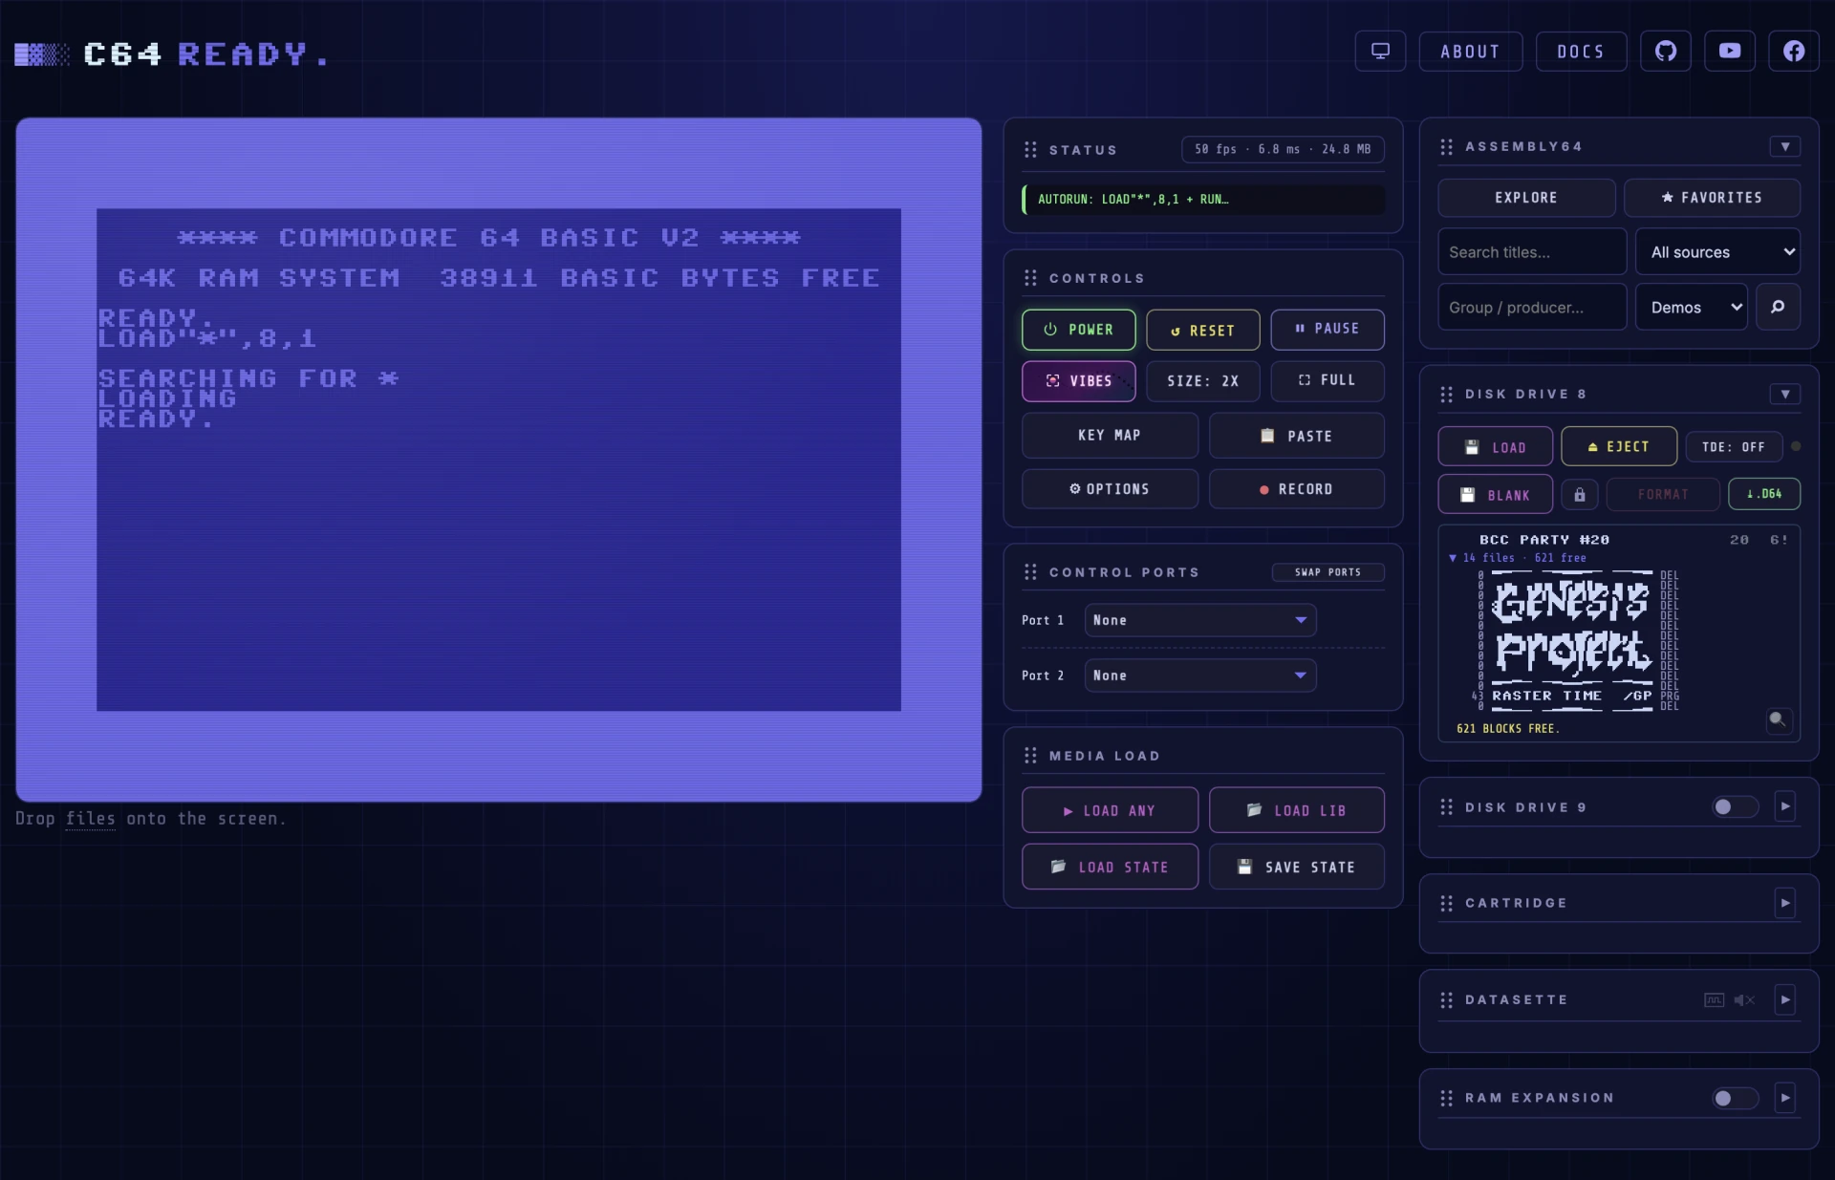
Task: Click the Save State button
Action: 1297,868
